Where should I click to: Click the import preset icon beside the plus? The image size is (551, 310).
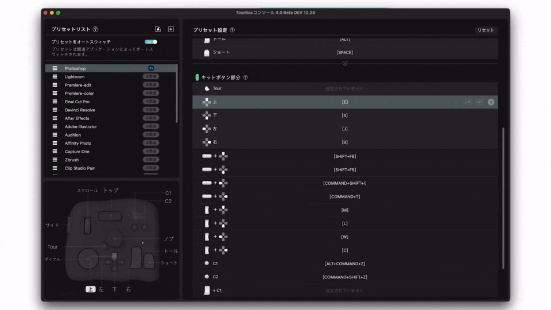158,29
